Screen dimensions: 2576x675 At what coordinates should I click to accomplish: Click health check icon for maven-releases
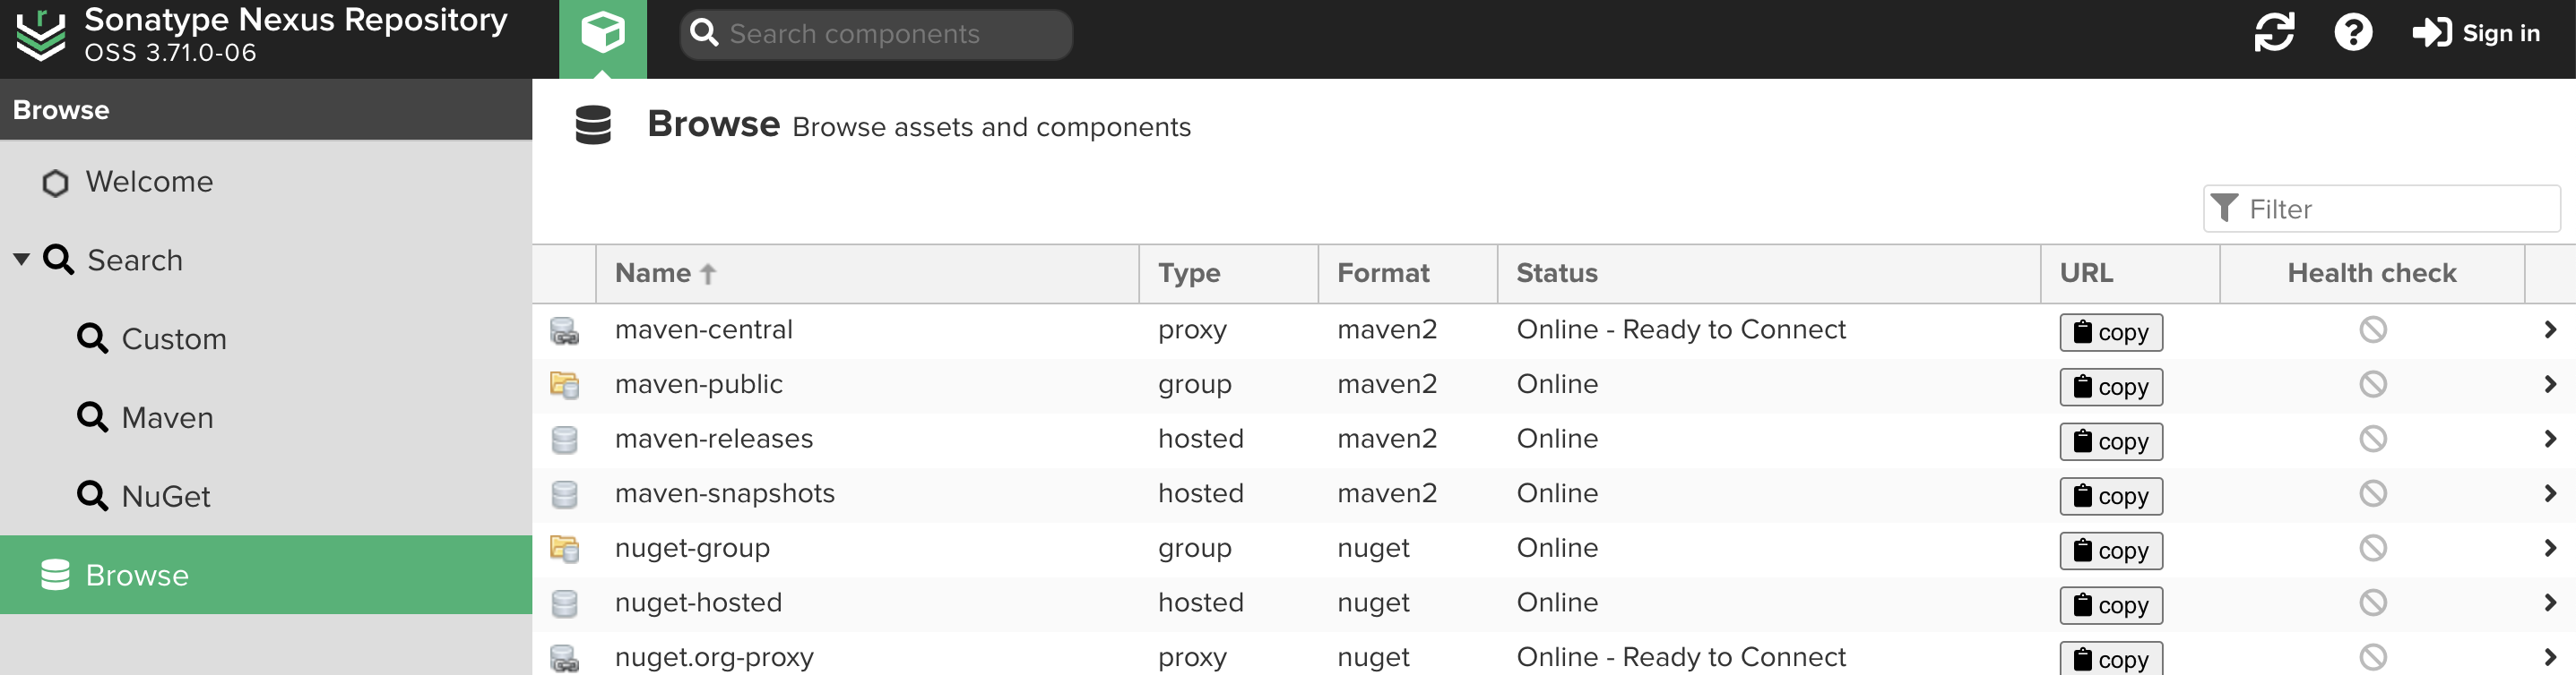pos(2372,440)
